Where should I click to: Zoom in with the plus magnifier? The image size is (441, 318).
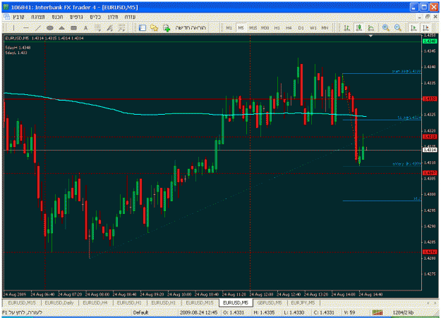pyautogui.click(x=385, y=27)
